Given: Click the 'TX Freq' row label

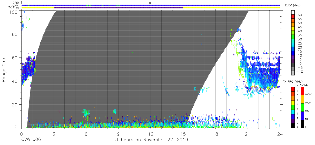Looking at the screenshot, I should pos(14,8).
